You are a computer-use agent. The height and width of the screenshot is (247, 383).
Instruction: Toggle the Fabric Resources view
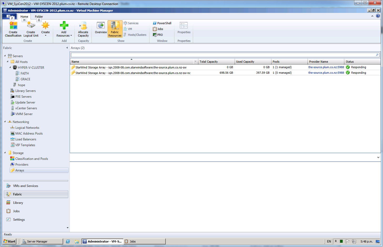[115, 29]
